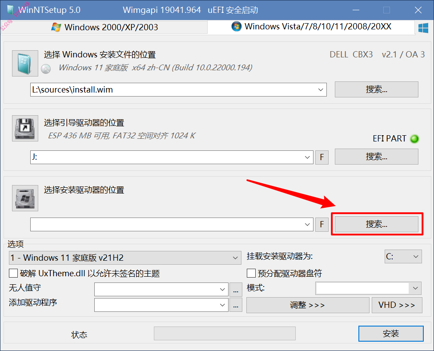Click the ESP 436 MB FAT32 info text
The image size is (434, 351).
point(122,136)
